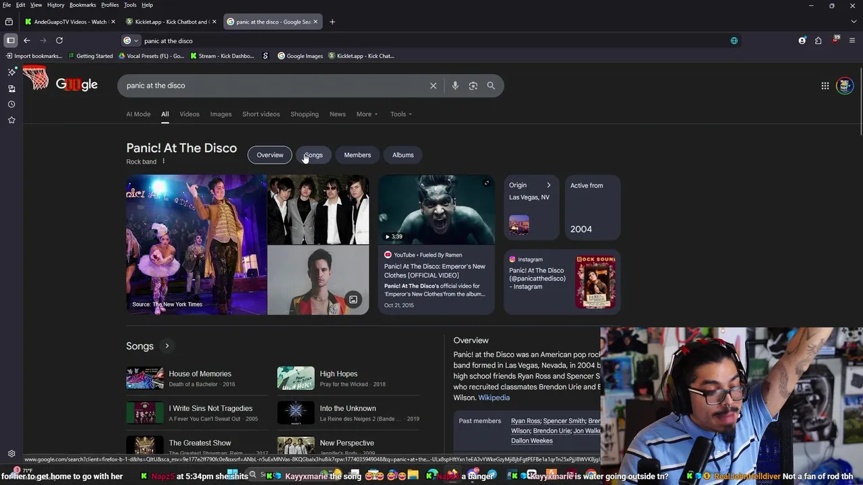
Task: Open the Profiles menu
Action: click(110, 5)
